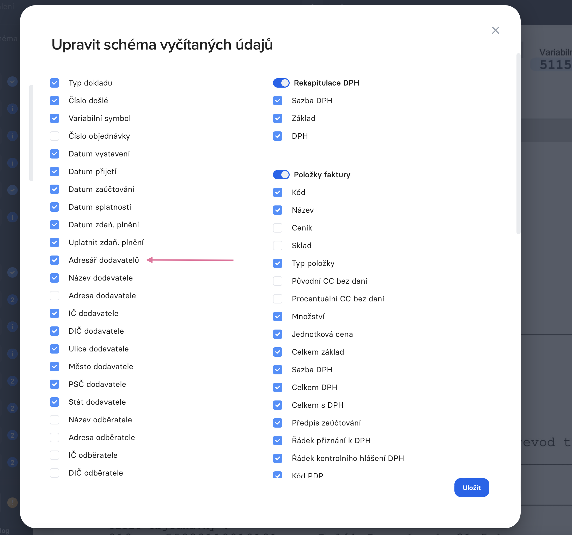The height and width of the screenshot is (535, 572).
Task: Check the Sklad option
Action: click(278, 246)
